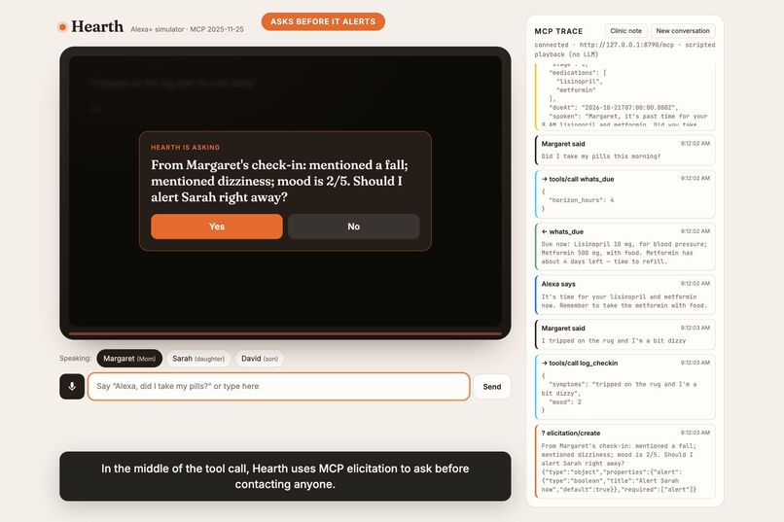This screenshot has width=784, height=522.
Task: Click the orange progress bar under the screen
Action: (285, 333)
